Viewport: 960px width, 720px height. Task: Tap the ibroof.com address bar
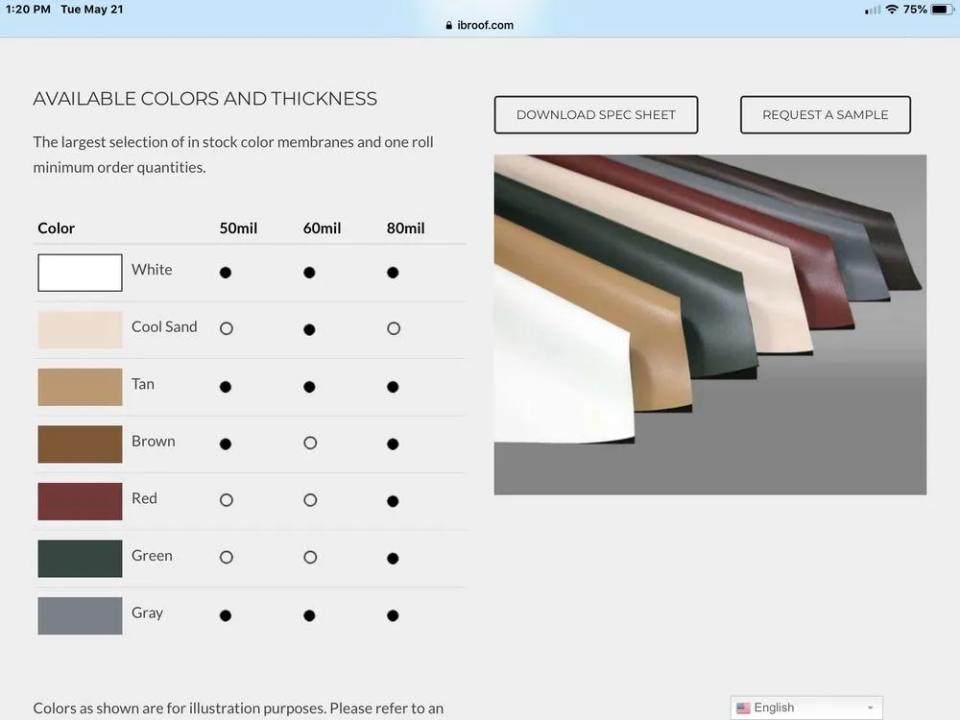480,26
